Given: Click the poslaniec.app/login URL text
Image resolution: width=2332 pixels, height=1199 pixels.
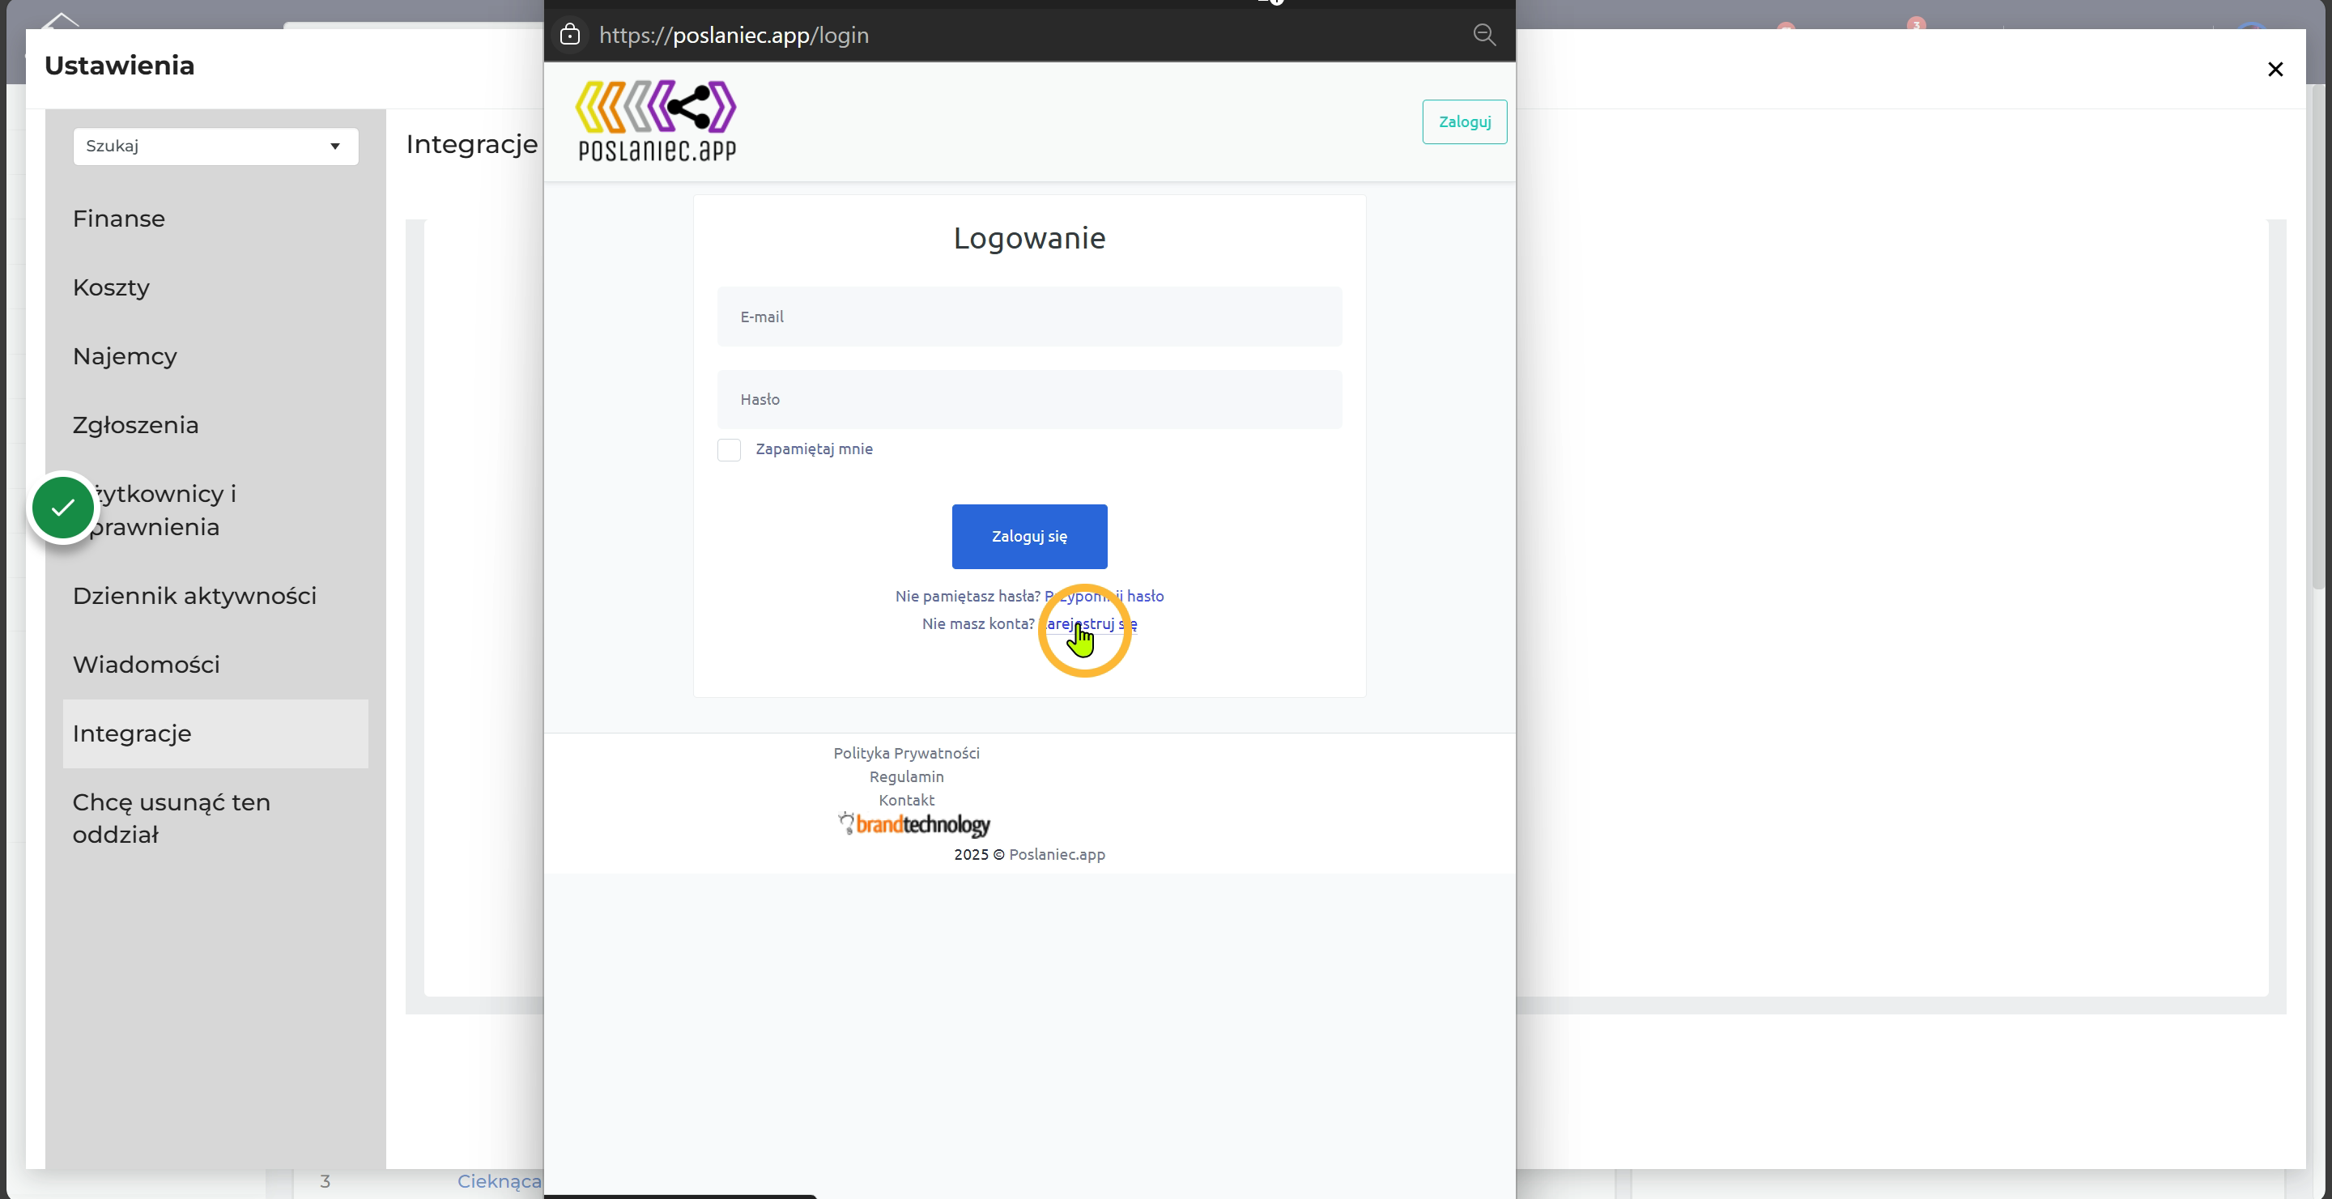Looking at the screenshot, I should point(734,34).
